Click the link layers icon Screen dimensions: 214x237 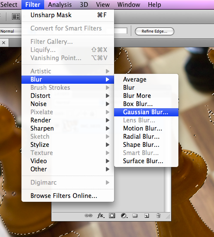[x=88, y=216]
